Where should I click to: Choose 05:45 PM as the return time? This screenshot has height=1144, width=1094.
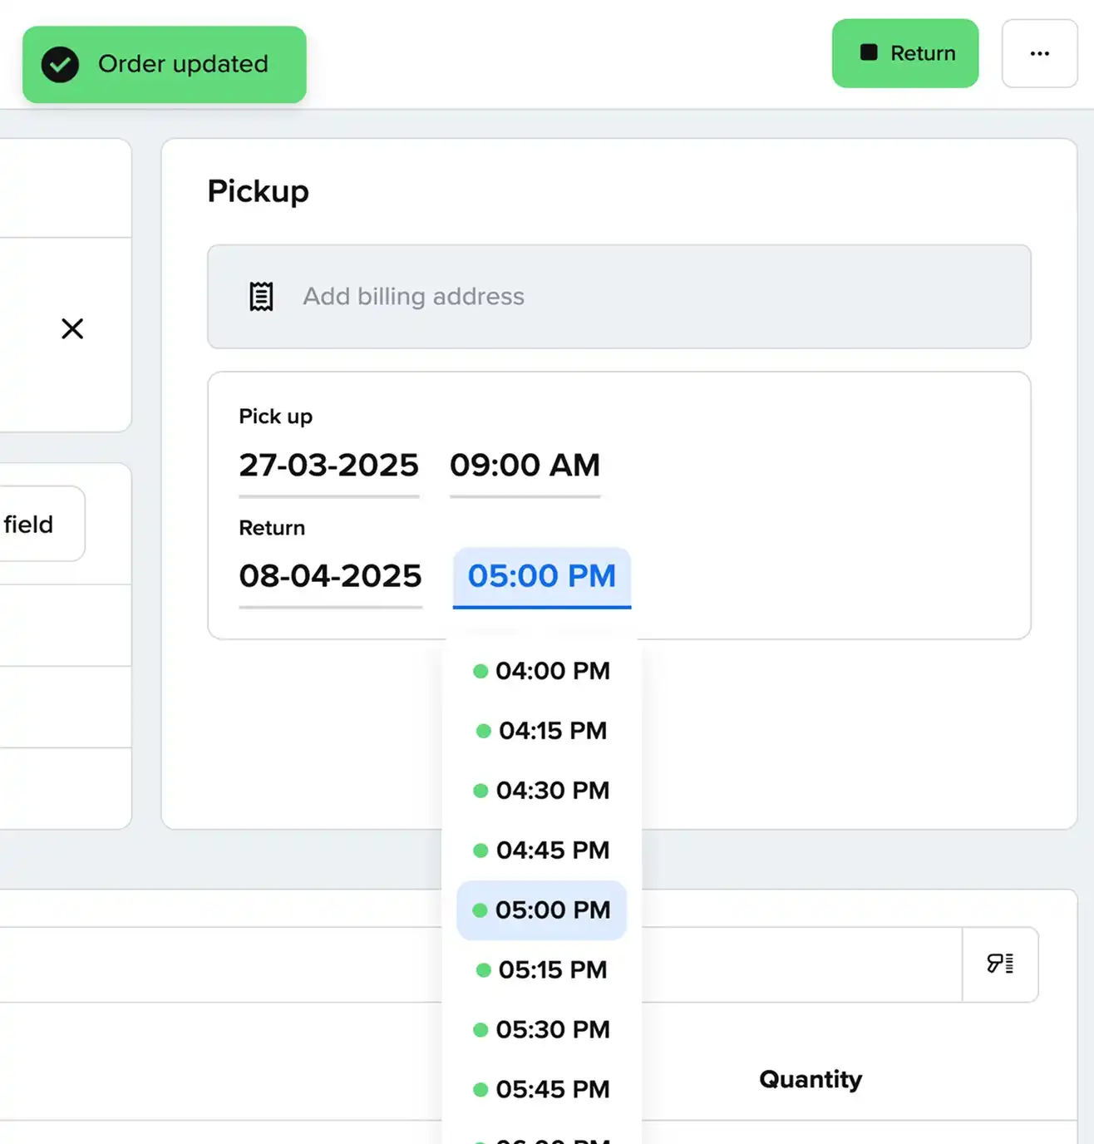[553, 1089]
